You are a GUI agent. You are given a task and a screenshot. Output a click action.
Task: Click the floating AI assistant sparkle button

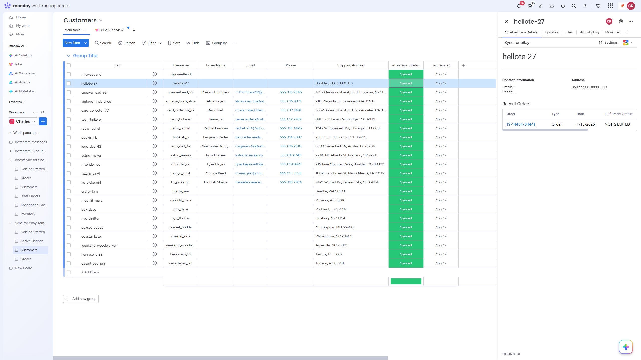(x=626, y=347)
